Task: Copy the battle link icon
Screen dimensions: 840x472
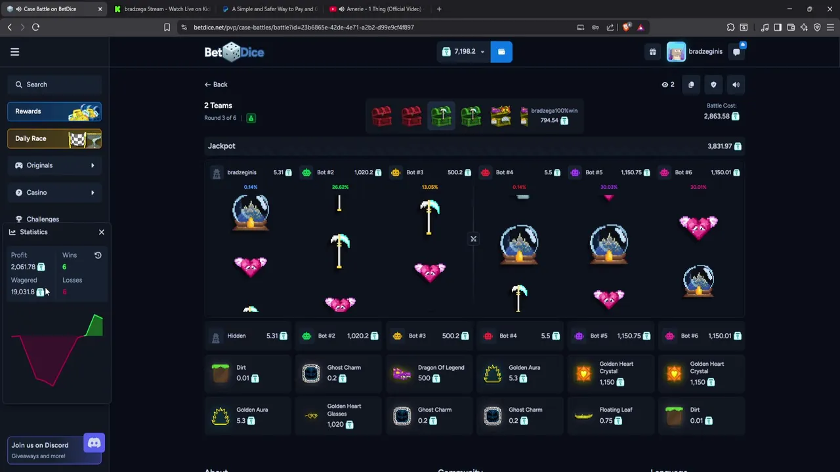Action: tap(691, 85)
